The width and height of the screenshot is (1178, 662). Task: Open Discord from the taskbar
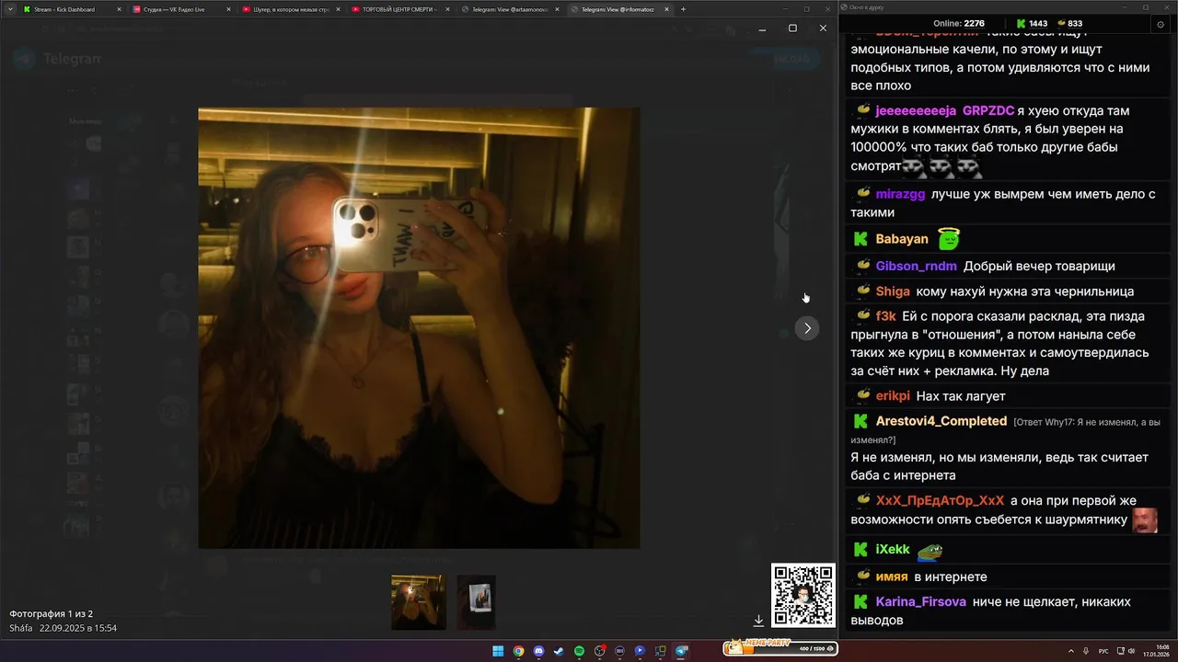tap(538, 651)
